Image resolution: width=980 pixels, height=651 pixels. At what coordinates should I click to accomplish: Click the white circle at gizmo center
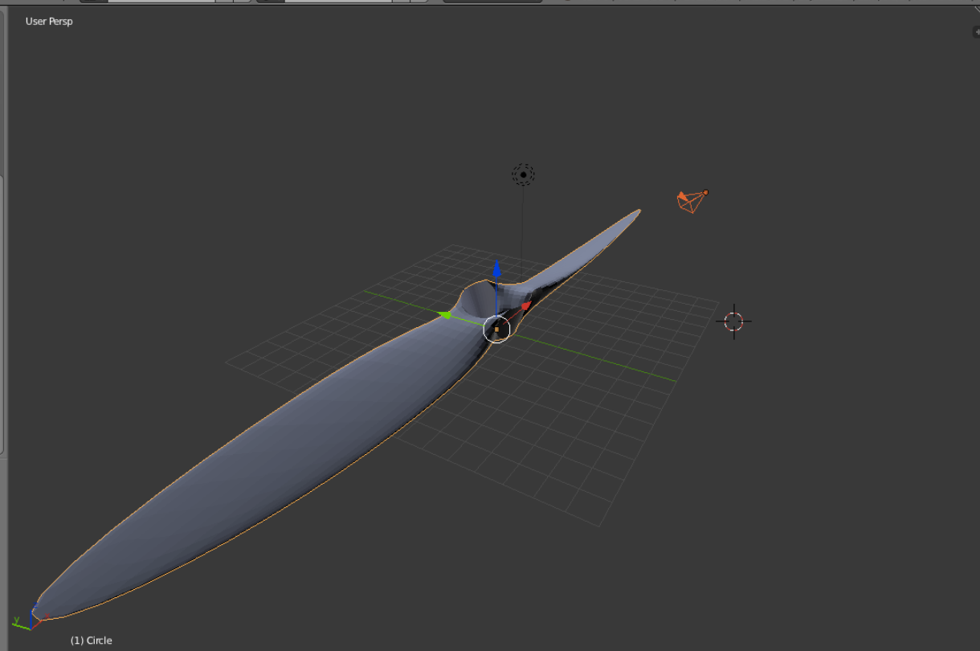click(x=496, y=329)
